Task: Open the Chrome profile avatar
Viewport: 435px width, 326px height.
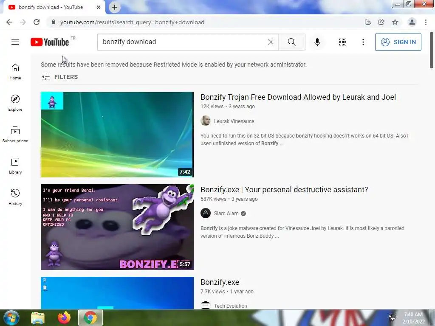Action: pos(412,22)
